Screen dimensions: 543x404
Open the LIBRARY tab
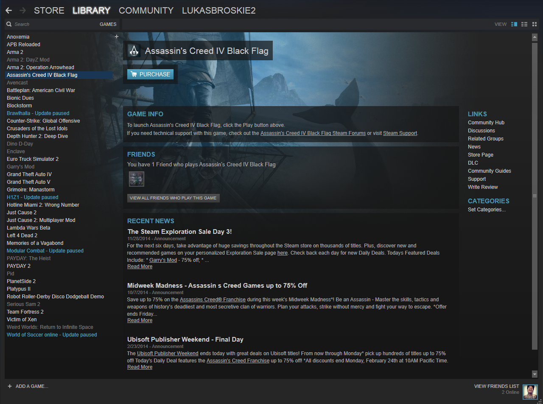pos(91,11)
